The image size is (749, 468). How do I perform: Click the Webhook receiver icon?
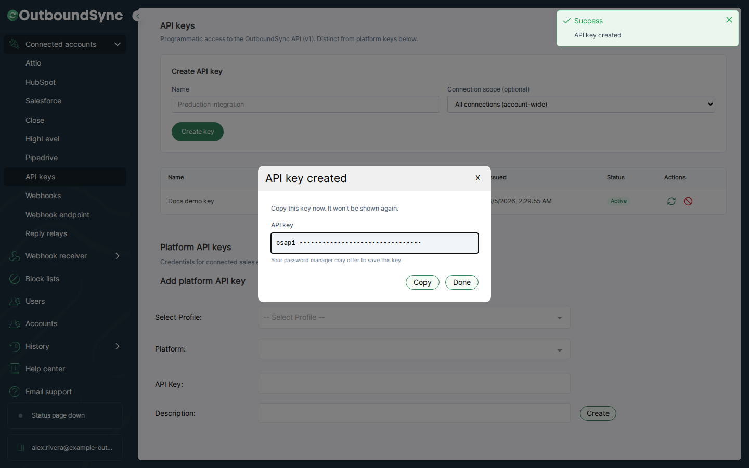tap(15, 256)
